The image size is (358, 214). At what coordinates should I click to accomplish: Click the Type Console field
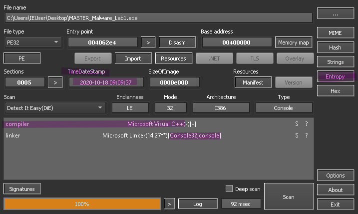284,108
